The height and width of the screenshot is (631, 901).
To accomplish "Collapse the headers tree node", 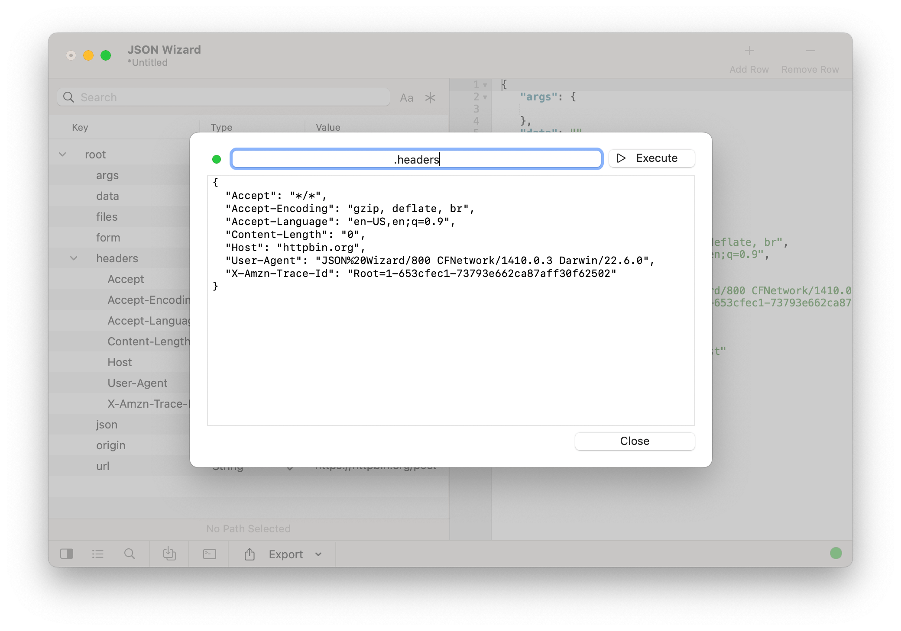I will coord(74,258).
